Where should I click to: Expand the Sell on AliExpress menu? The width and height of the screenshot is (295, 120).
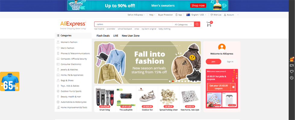tap(136, 15)
